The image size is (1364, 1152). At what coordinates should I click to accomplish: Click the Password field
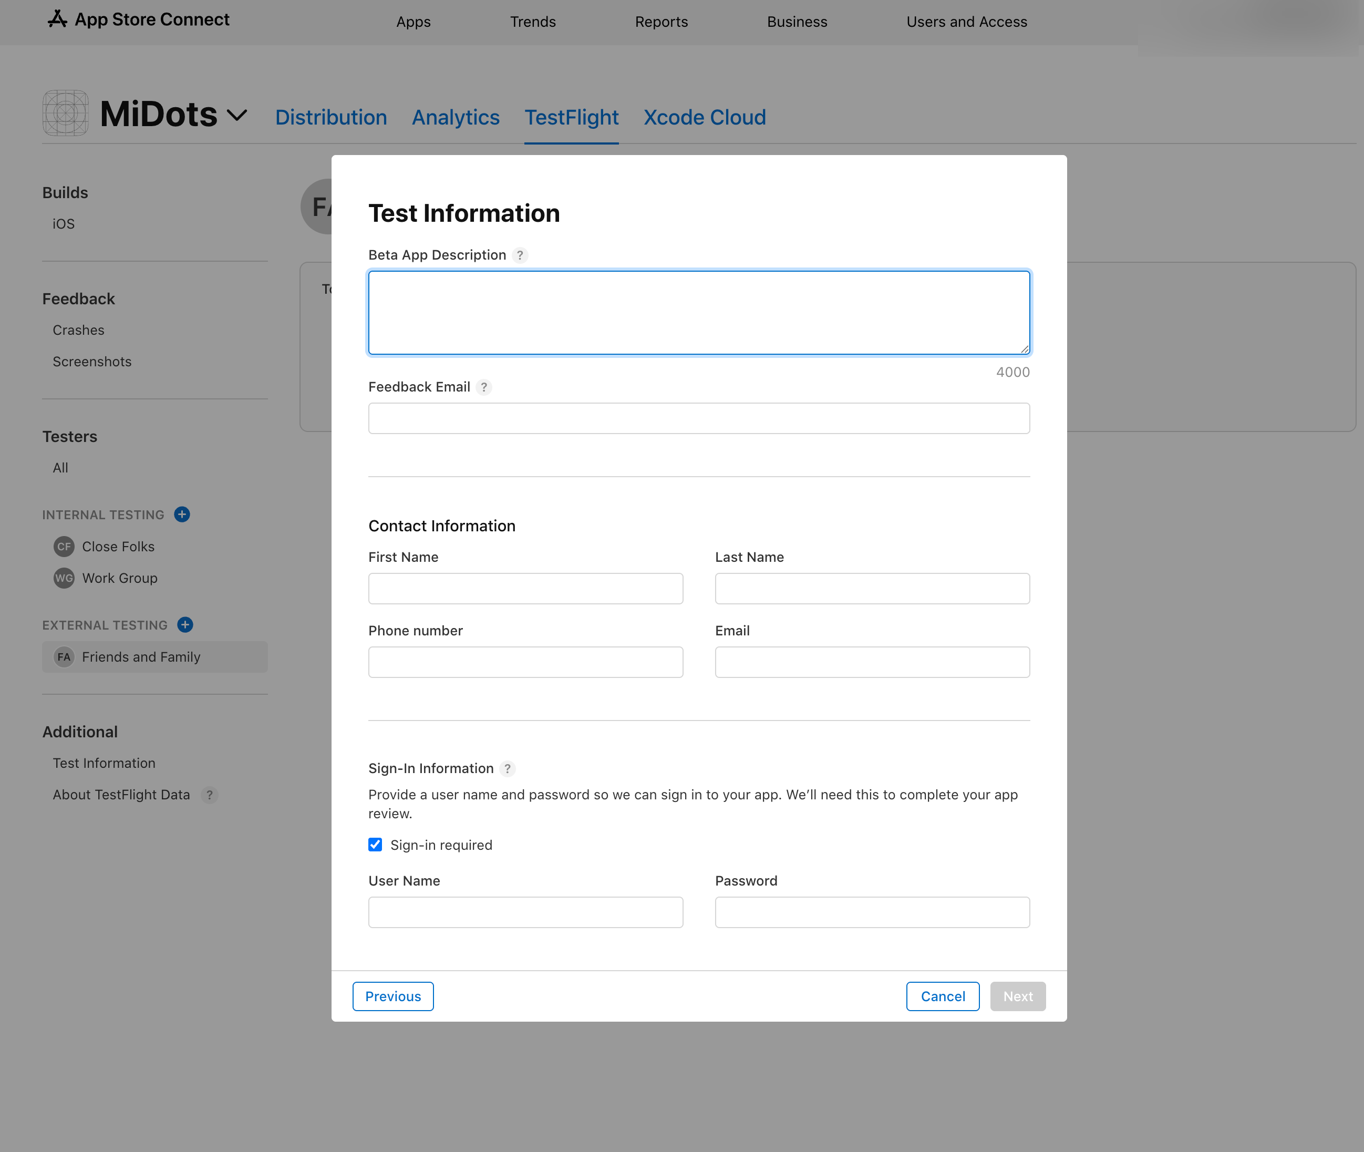[872, 912]
